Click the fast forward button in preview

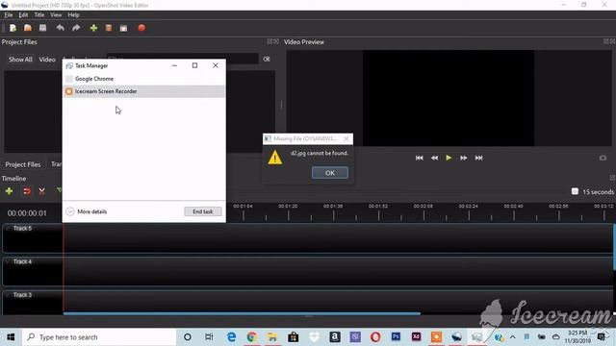464,158
